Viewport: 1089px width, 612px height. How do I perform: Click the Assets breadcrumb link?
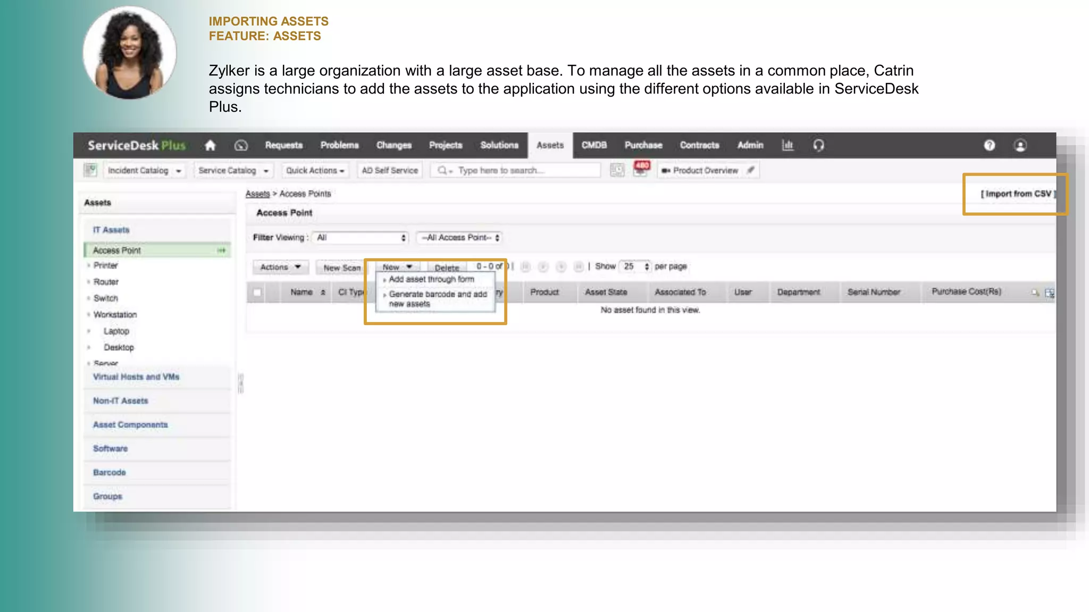tap(257, 194)
